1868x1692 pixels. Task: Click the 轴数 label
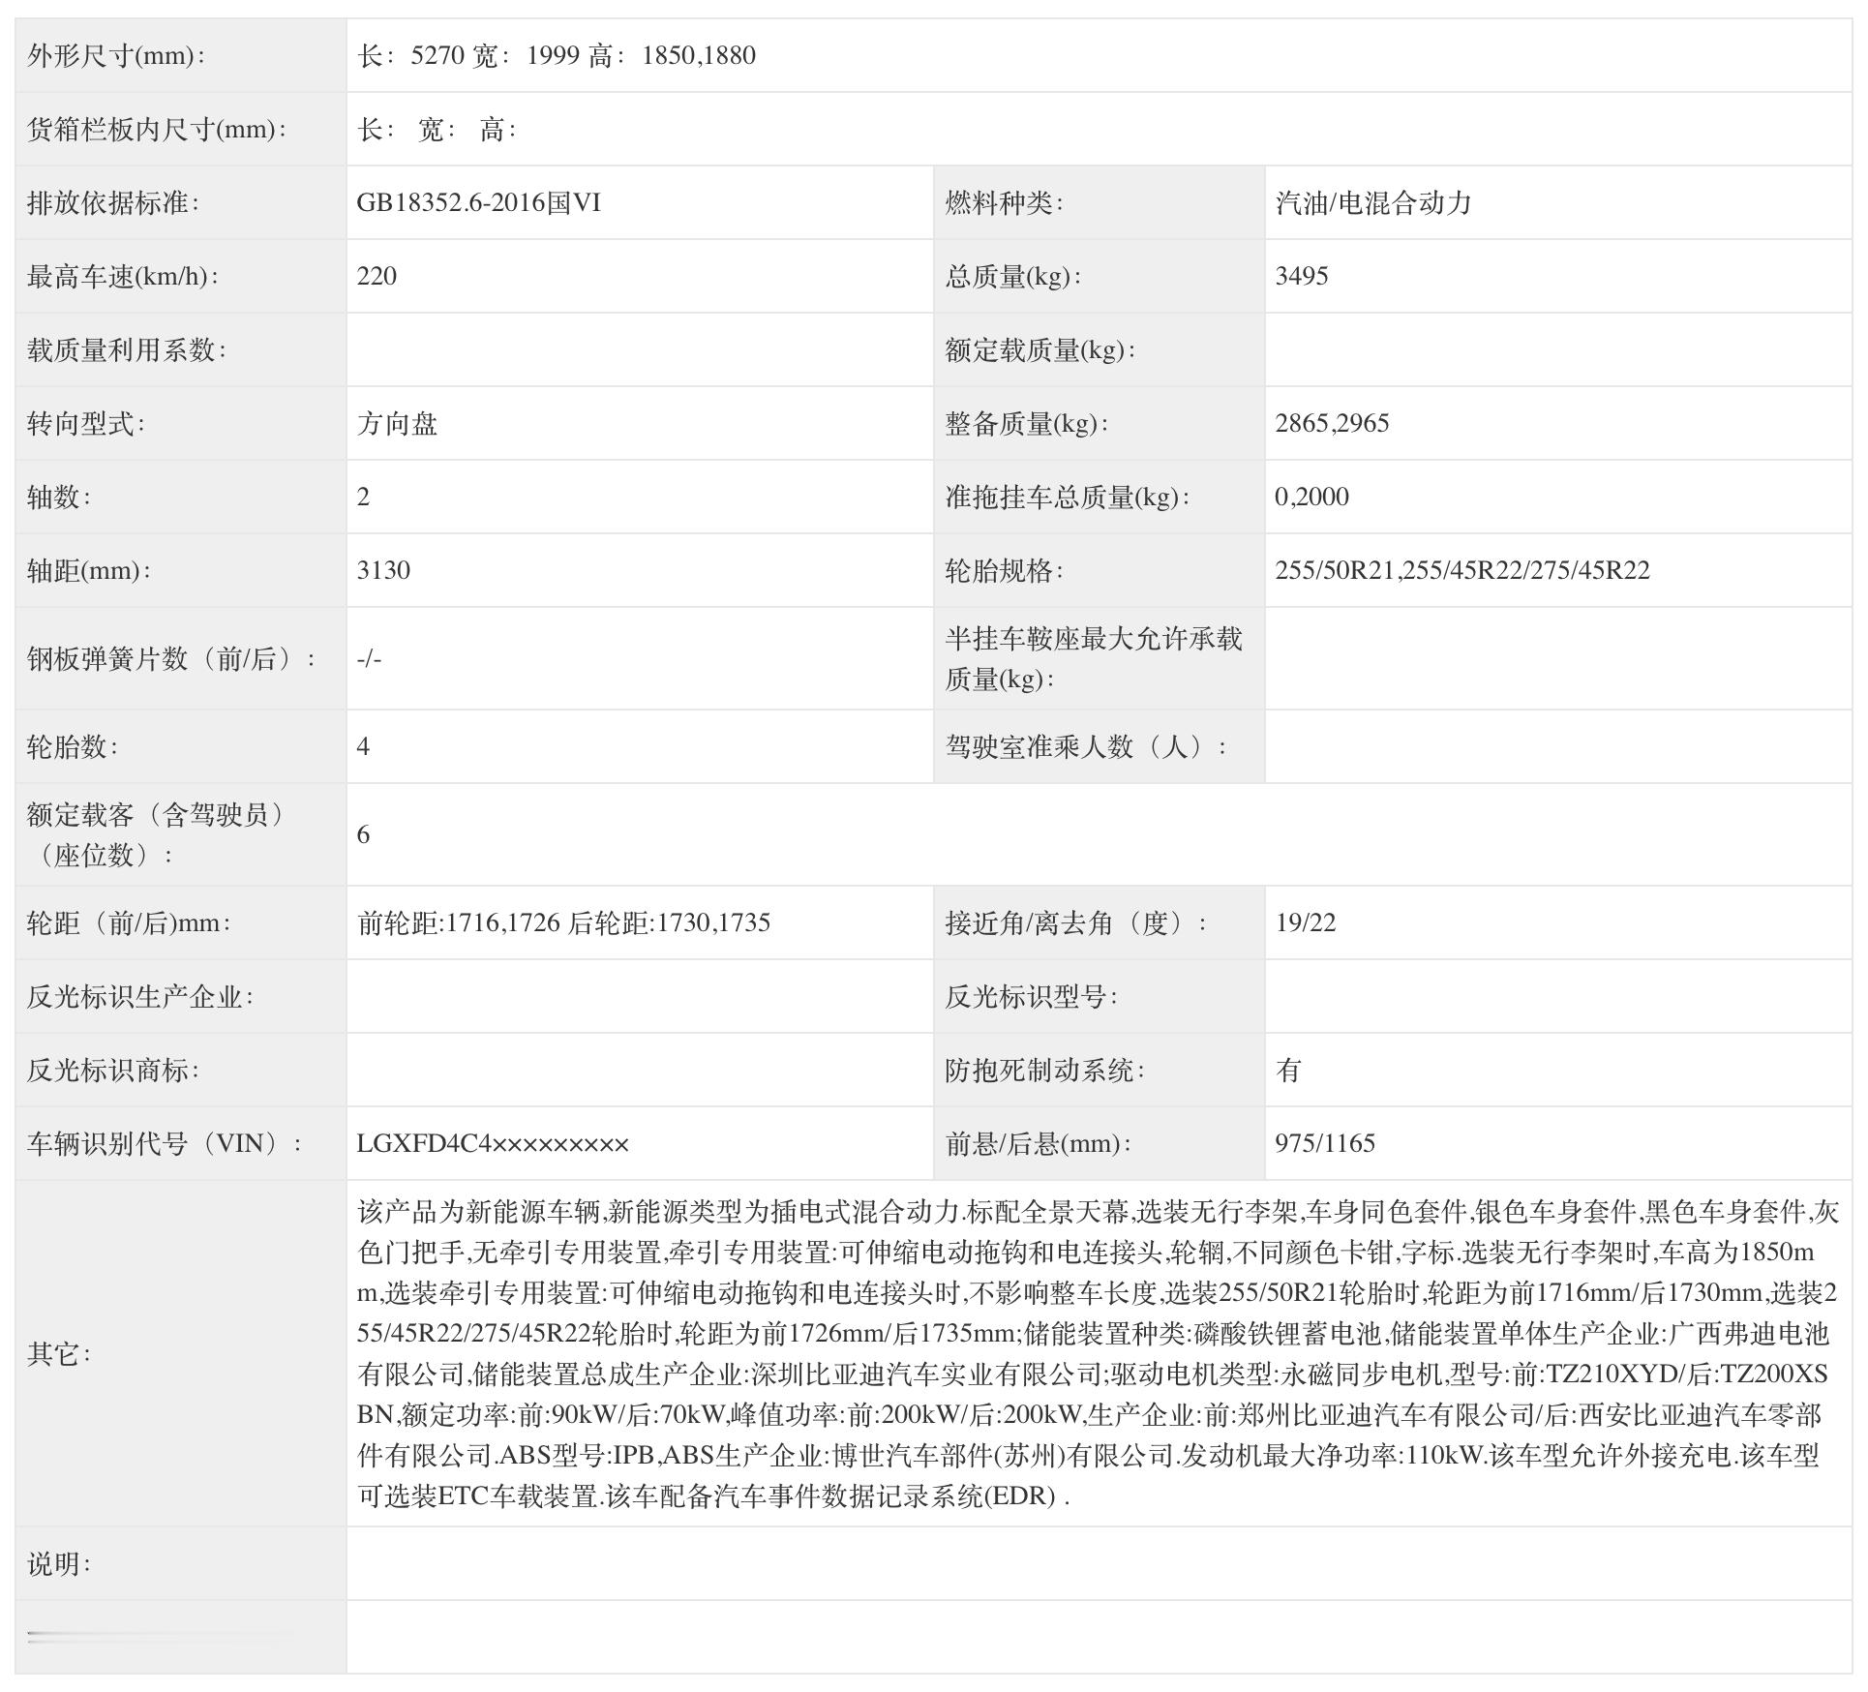(x=59, y=497)
